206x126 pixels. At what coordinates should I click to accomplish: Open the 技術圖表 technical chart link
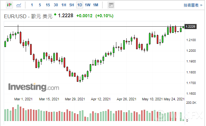click(193, 5)
